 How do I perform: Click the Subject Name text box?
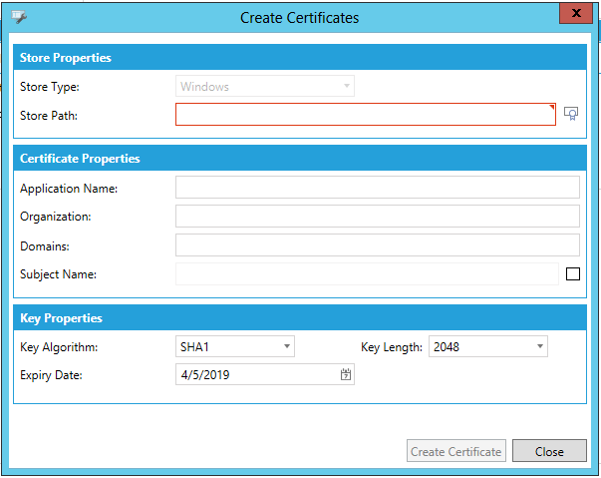pos(367,274)
